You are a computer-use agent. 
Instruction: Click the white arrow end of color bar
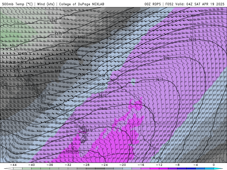pos(9,169)
